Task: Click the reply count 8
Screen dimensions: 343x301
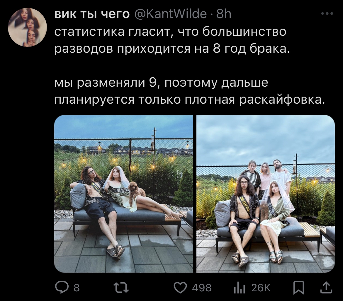Action: [76, 288]
